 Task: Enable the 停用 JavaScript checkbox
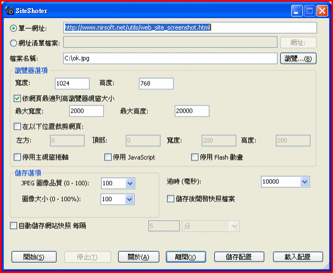pyautogui.click(x=108, y=157)
